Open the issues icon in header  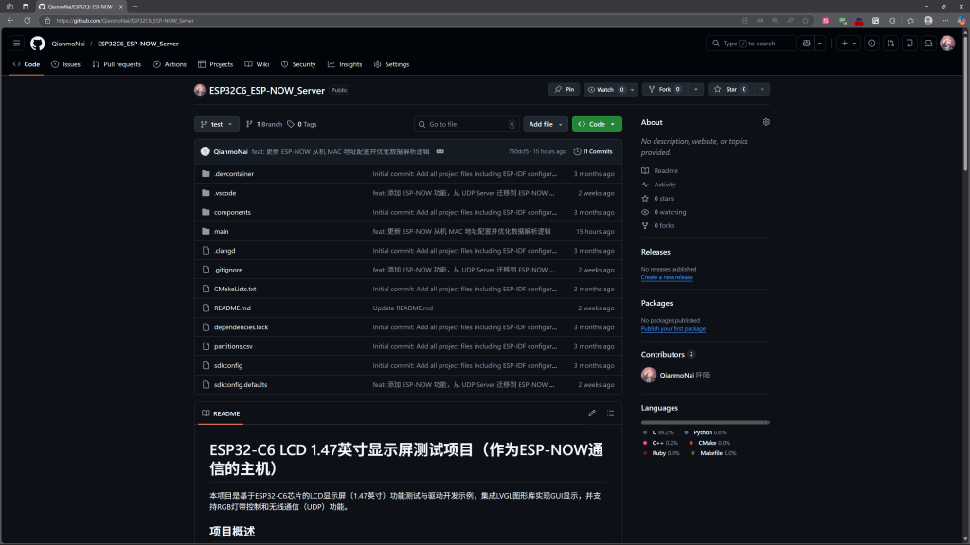click(871, 44)
